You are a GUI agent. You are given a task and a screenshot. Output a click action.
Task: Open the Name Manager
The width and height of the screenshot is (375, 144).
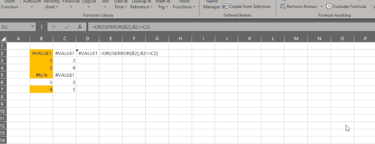tap(212, 4)
